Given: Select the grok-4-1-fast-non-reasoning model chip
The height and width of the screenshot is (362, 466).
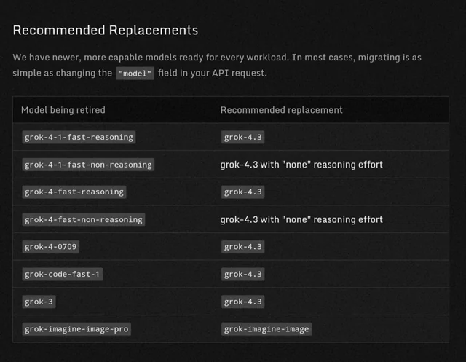Looking at the screenshot, I should [88, 165].
